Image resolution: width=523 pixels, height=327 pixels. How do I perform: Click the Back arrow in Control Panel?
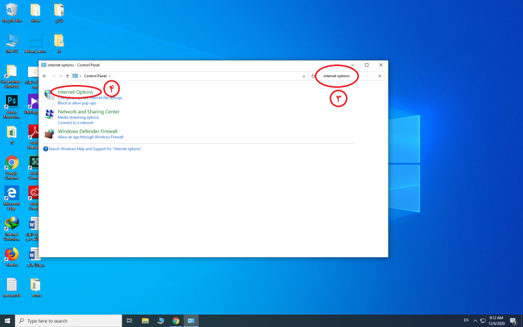click(44, 77)
